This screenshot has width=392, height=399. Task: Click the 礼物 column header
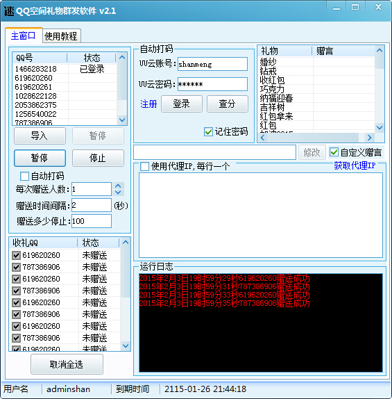pyautogui.click(x=285, y=51)
